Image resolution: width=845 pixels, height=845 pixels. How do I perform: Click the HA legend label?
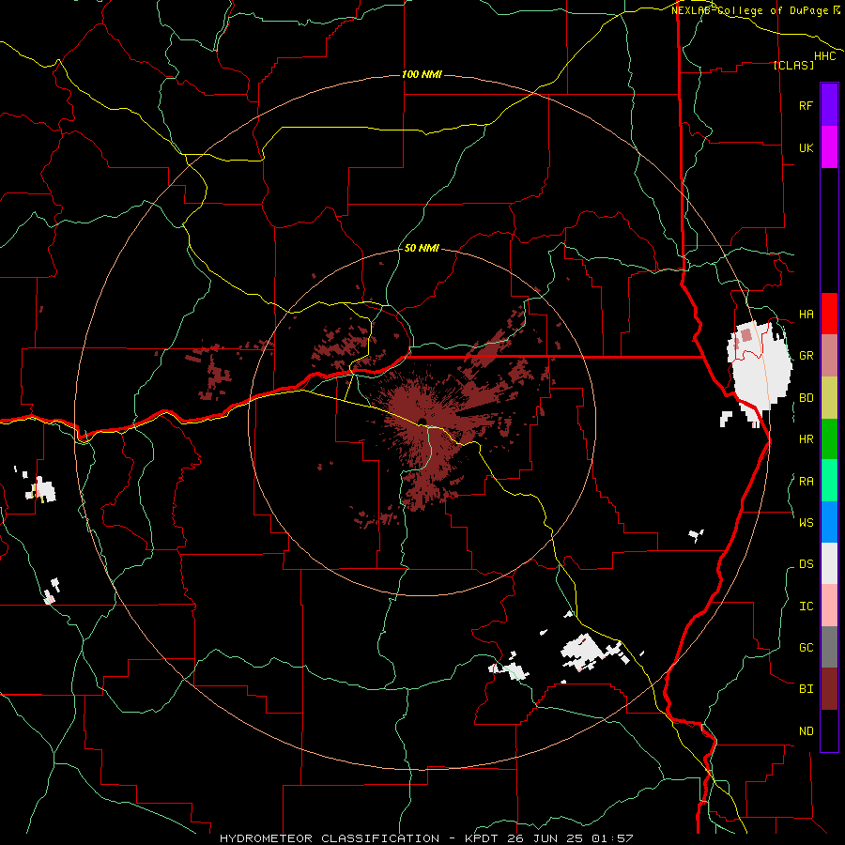(806, 315)
